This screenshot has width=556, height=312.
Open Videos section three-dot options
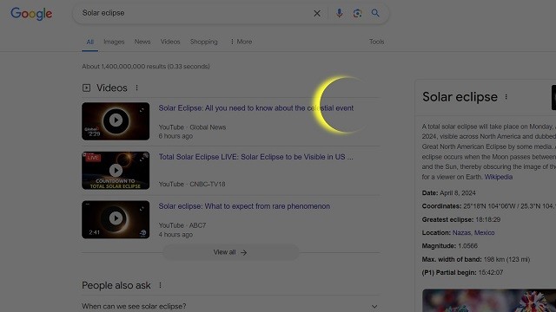point(137,88)
